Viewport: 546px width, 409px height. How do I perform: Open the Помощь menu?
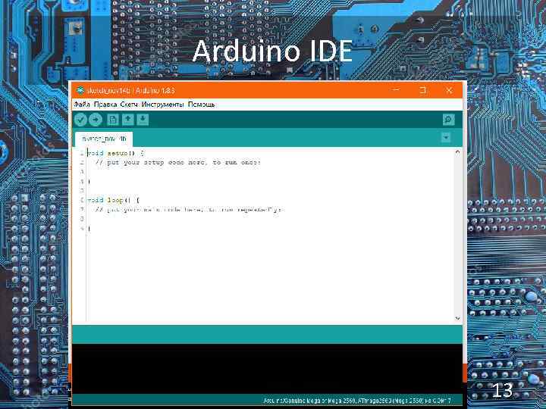coord(201,105)
